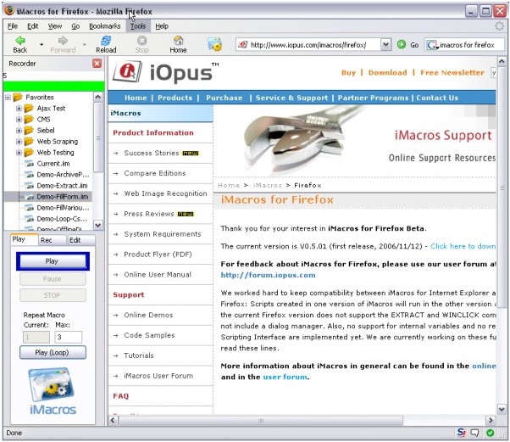Screen dimensions: 510x442
Task: Click the green Go button icon
Action: 402,44
